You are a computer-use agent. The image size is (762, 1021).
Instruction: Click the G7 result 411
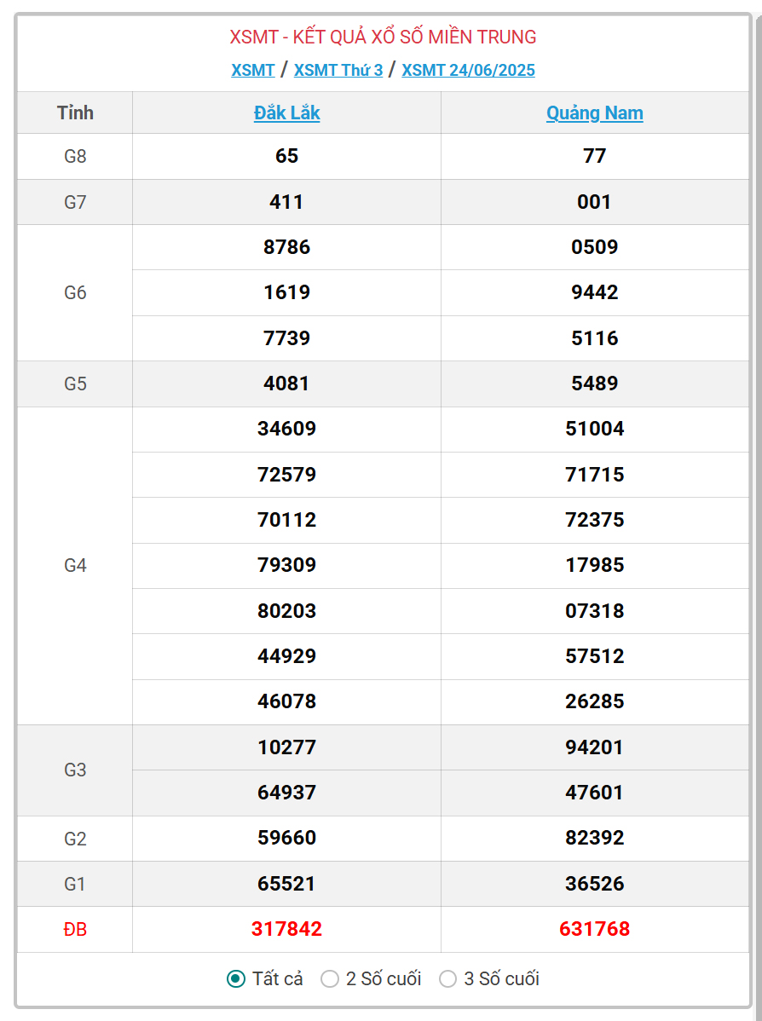tap(286, 202)
